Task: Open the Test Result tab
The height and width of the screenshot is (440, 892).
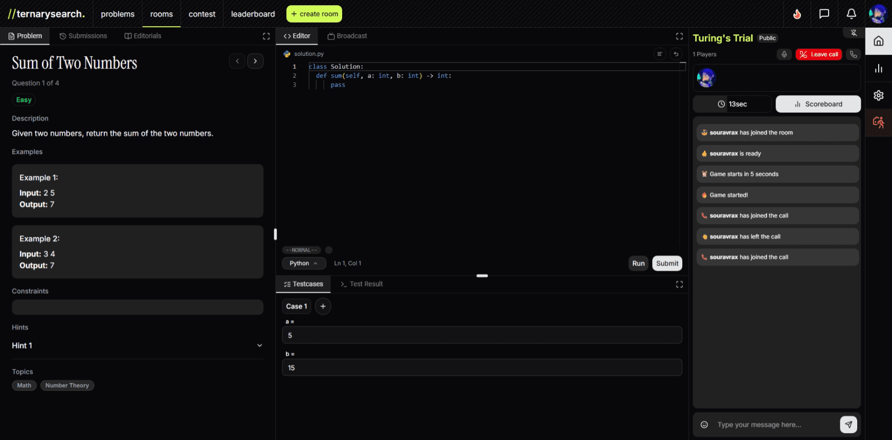Action: pyautogui.click(x=361, y=284)
